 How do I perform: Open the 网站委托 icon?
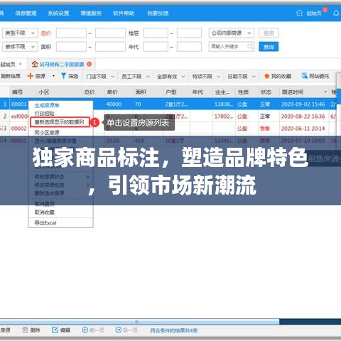[x=304, y=76]
